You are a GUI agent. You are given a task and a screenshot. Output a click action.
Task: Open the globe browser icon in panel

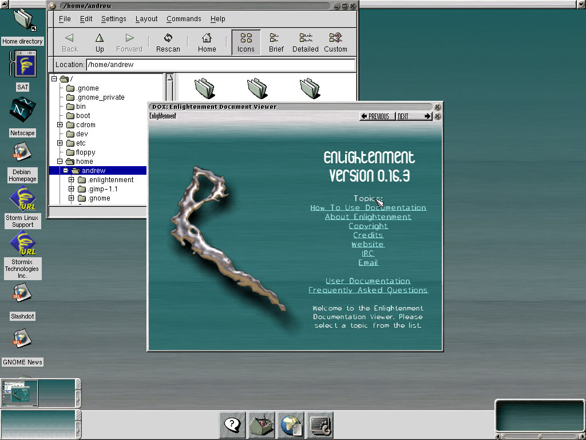pyautogui.click(x=291, y=425)
